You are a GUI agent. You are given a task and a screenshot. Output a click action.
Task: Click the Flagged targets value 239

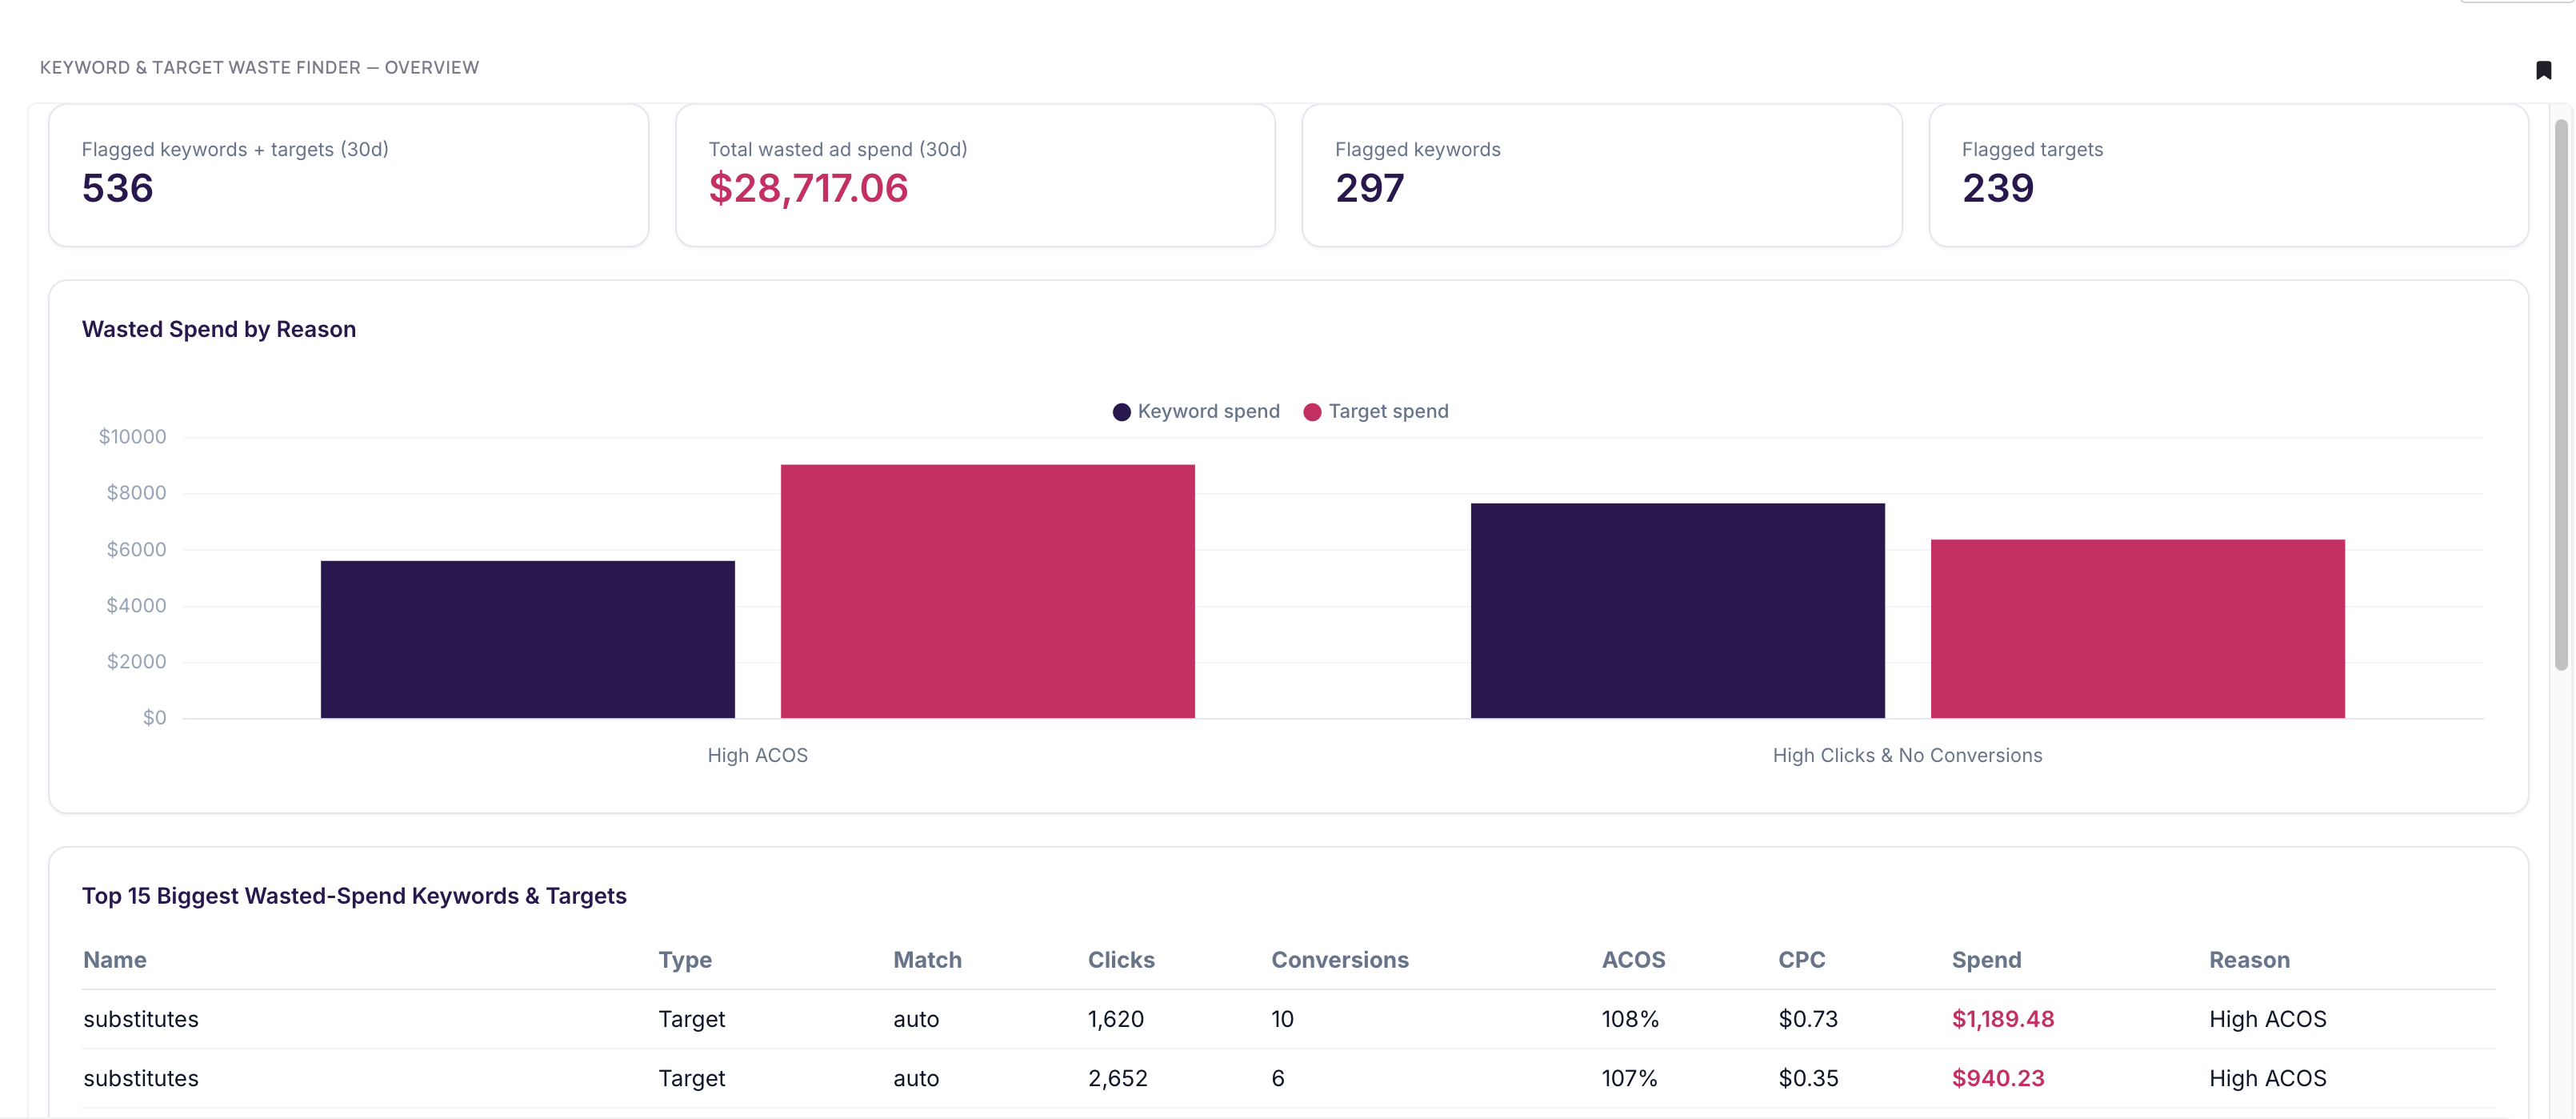pyautogui.click(x=1998, y=188)
